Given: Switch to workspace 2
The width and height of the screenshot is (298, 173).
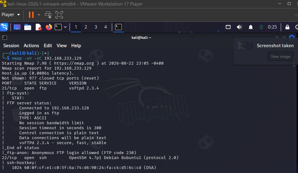Looking at the screenshot, I should [x=86, y=27].
